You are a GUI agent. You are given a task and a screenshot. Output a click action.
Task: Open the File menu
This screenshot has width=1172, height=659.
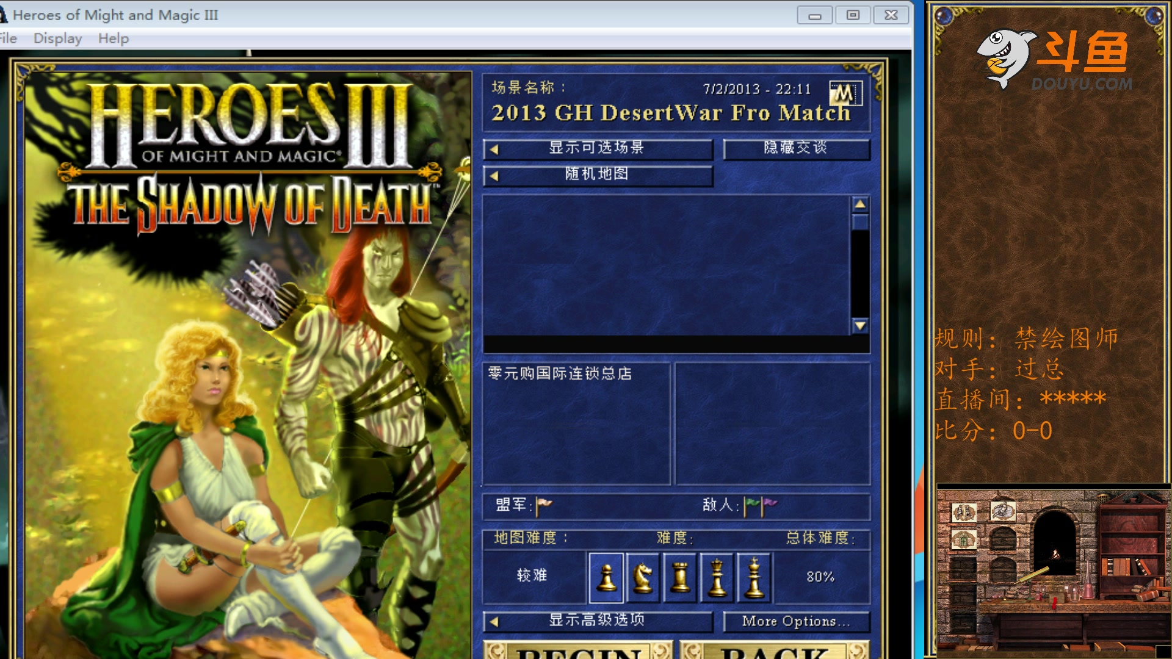coord(8,38)
